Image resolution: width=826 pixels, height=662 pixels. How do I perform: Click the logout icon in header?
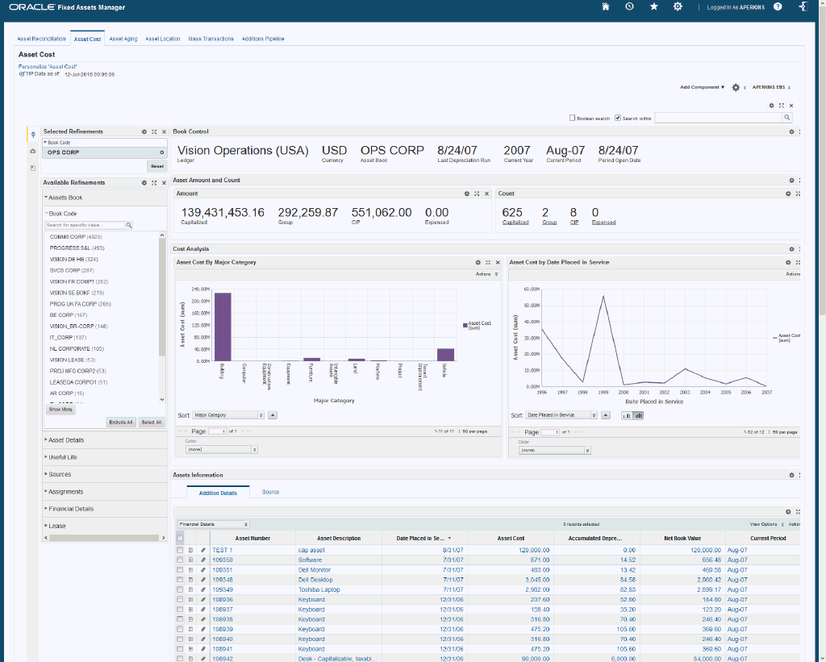(803, 6)
